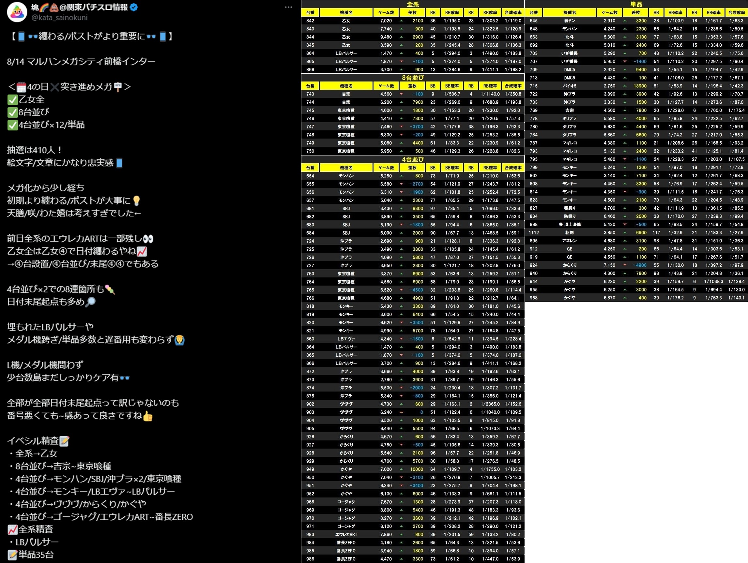Click the green checkmark beside 乙女全
The image size is (748, 563).
click(12, 100)
